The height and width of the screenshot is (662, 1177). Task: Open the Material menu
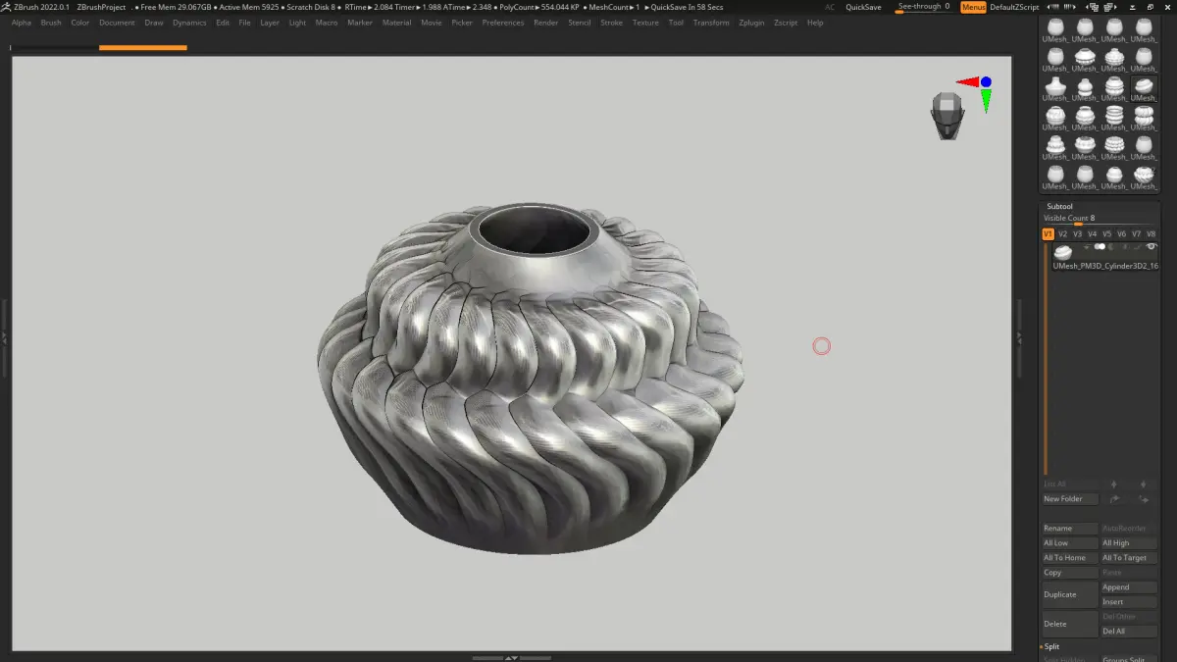396,23
